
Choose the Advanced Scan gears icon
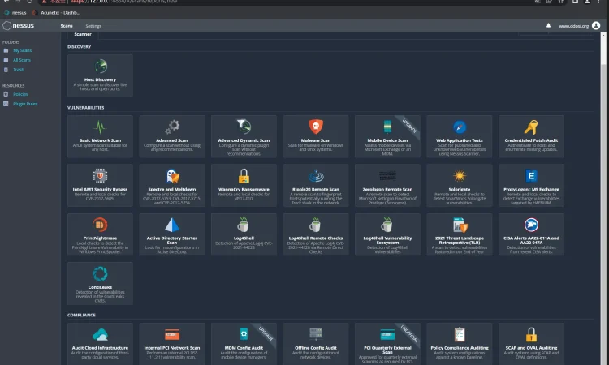coord(172,127)
